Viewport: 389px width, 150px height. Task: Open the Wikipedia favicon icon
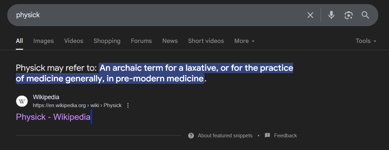[x=22, y=101]
